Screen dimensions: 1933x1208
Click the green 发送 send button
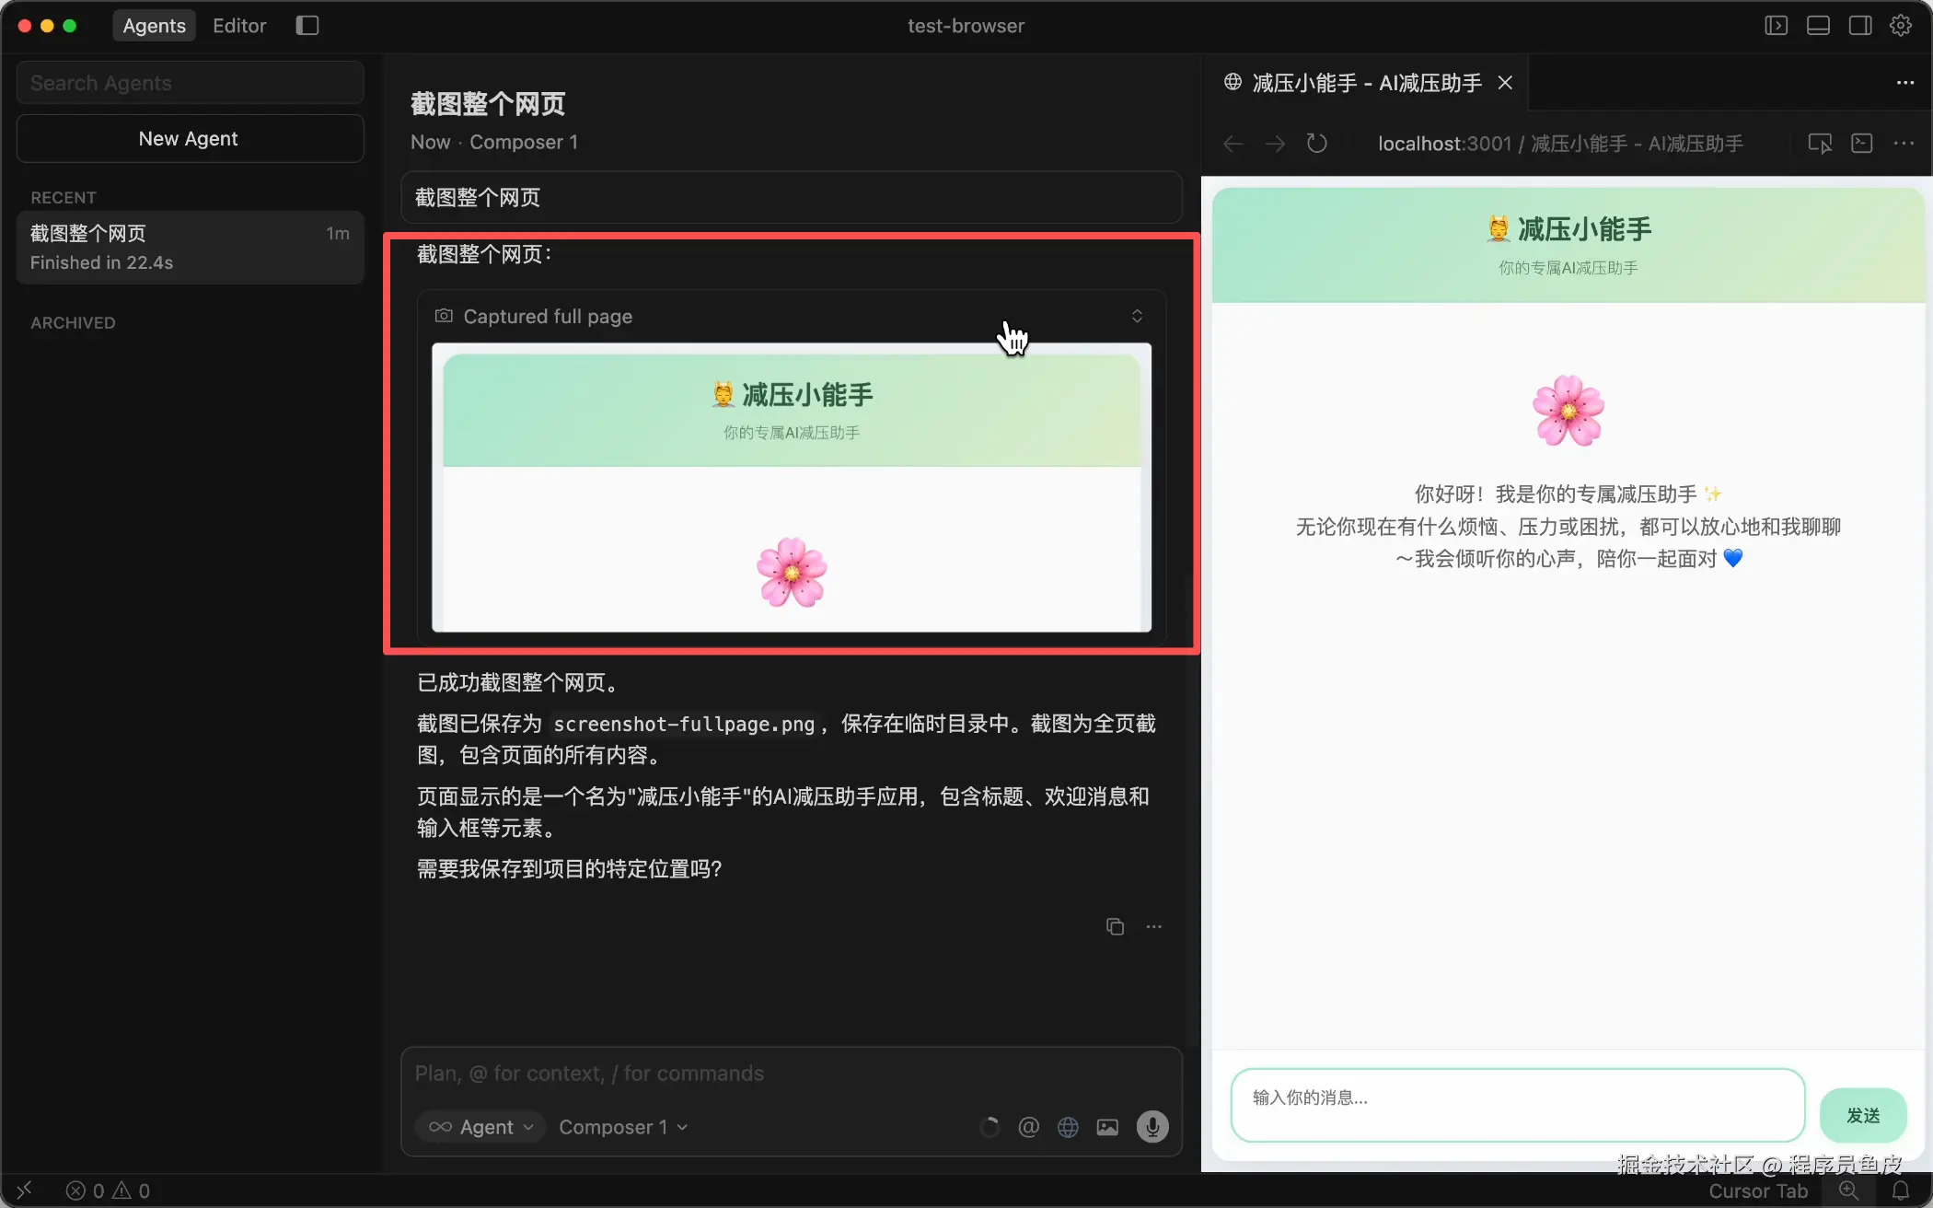click(1862, 1115)
